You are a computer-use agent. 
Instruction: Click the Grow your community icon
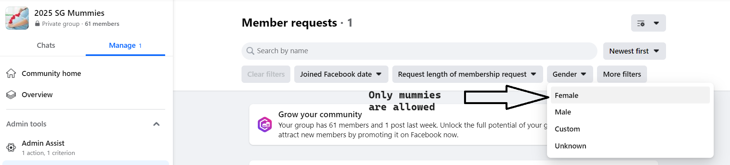pos(265,125)
